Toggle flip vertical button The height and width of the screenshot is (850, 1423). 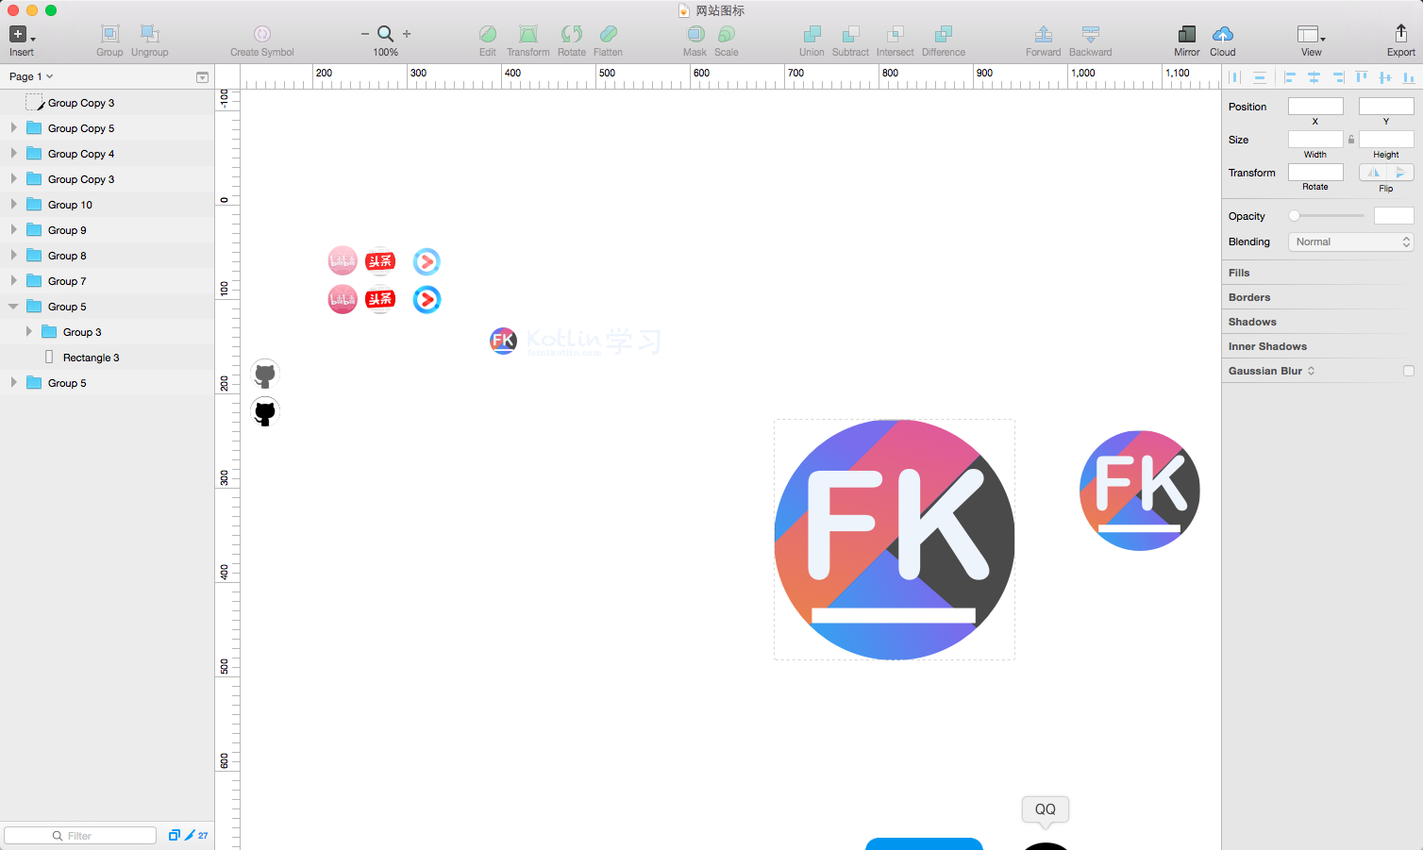coord(1400,172)
